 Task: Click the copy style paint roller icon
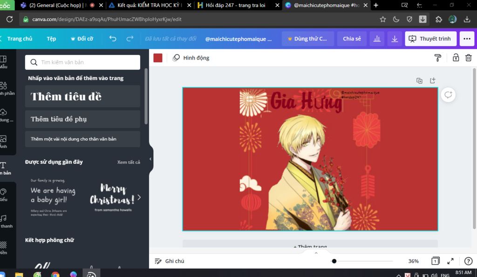pos(438,58)
